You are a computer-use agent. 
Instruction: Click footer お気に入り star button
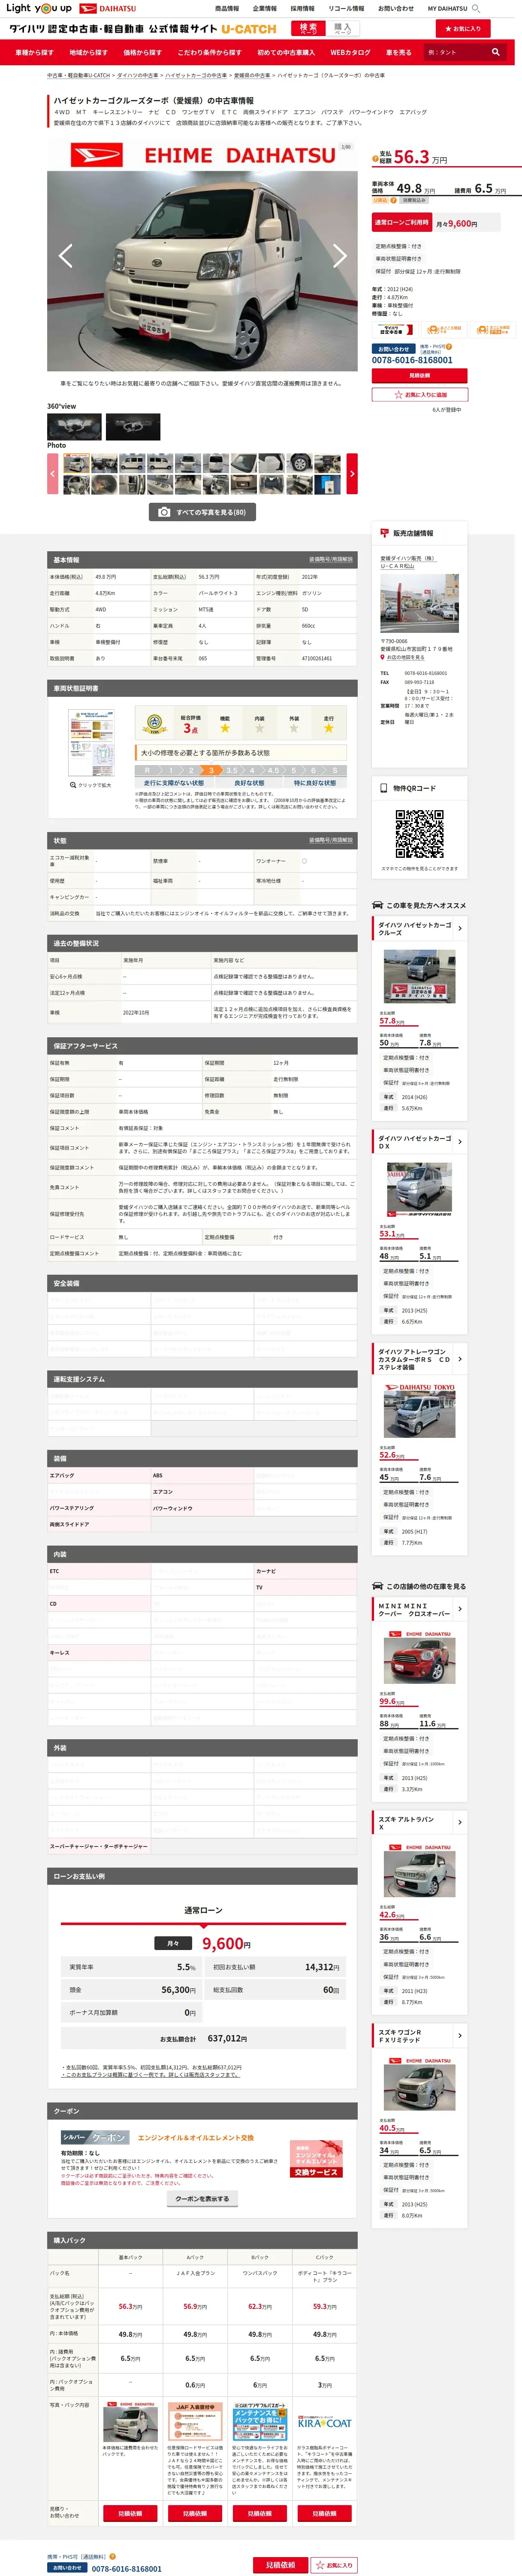tap(335, 2565)
